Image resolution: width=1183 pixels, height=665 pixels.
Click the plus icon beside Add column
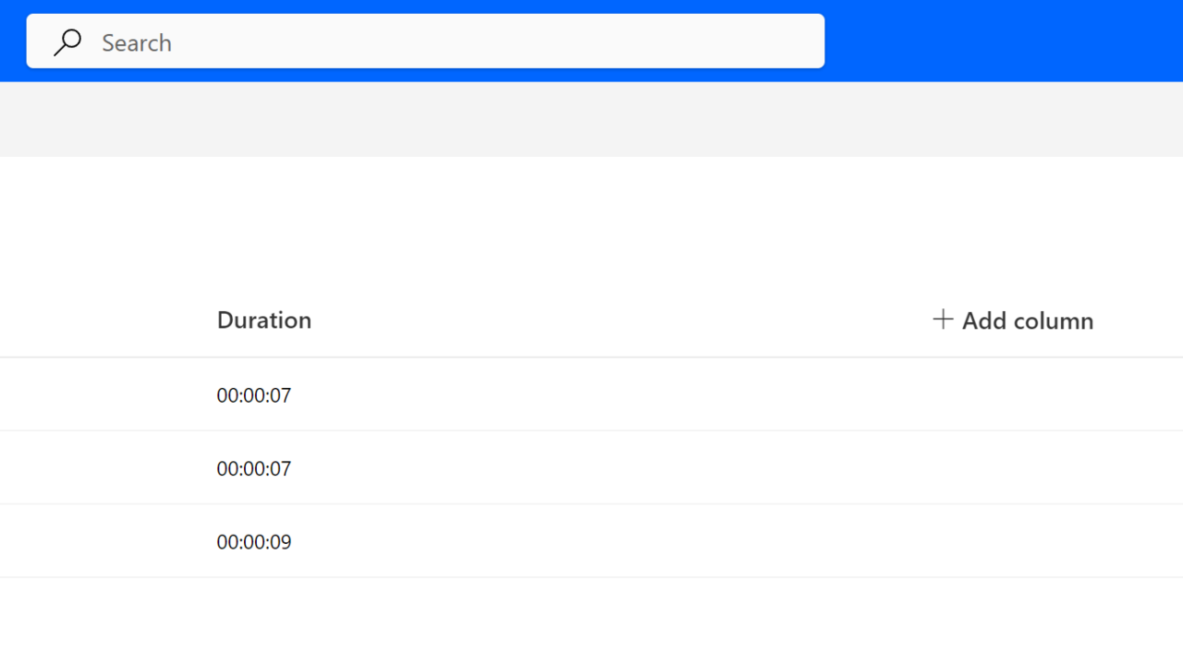[943, 320]
